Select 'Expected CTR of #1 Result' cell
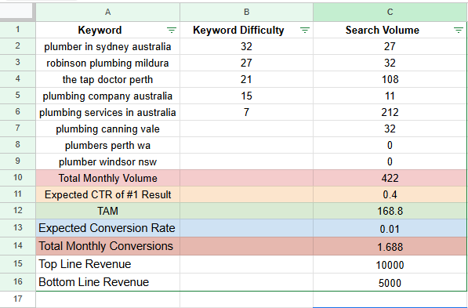Viewport: 468px width, 308px height. click(107, 194)
